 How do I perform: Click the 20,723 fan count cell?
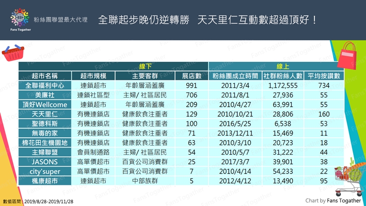click(x=283, y=143)
